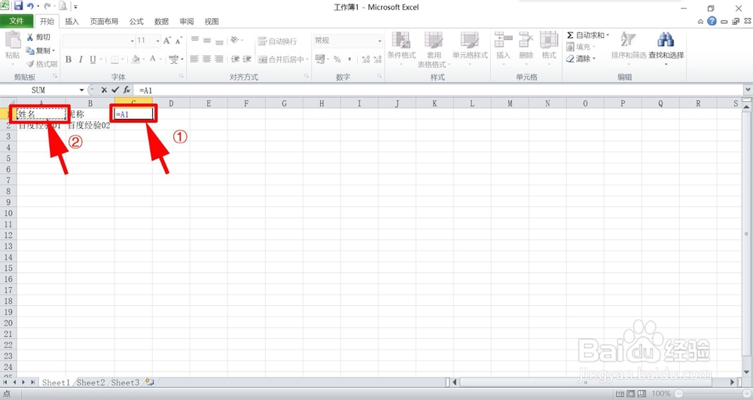753x400 pixels.
Task: Toggle Underline formatting
Action: click(93, 59)
